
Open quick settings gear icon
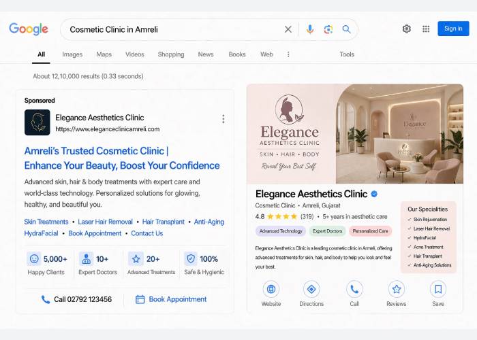pos(407,29)
